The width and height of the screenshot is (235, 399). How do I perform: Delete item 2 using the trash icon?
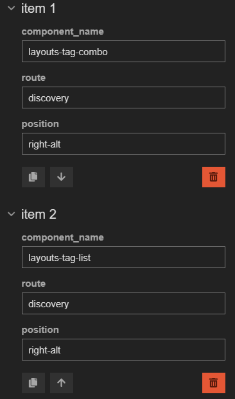(x=214, y=383)
